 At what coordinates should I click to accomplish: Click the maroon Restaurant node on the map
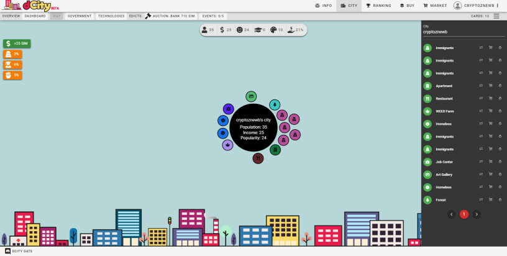[258, 158]
